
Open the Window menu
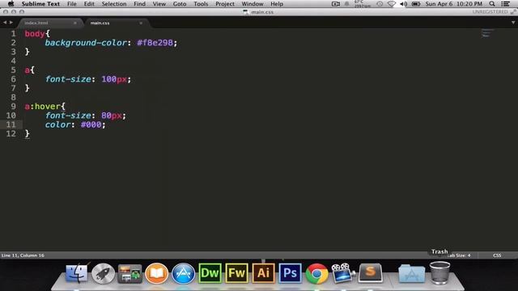click(x=253, y=4)
